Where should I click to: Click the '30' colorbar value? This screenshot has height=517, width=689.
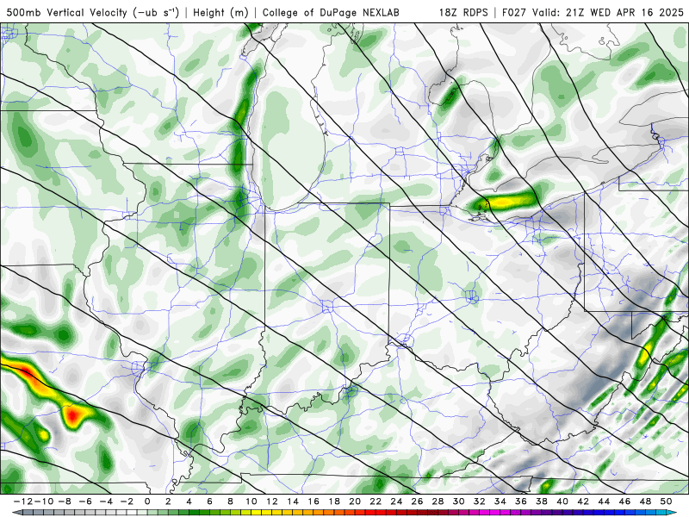pos(459,501)
